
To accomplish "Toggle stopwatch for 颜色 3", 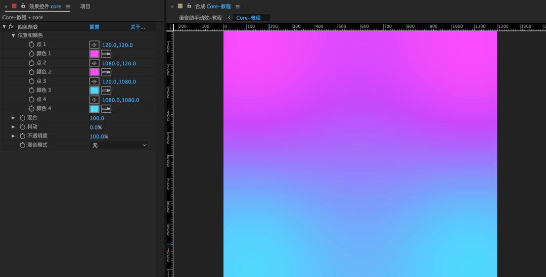I will 32,90.
